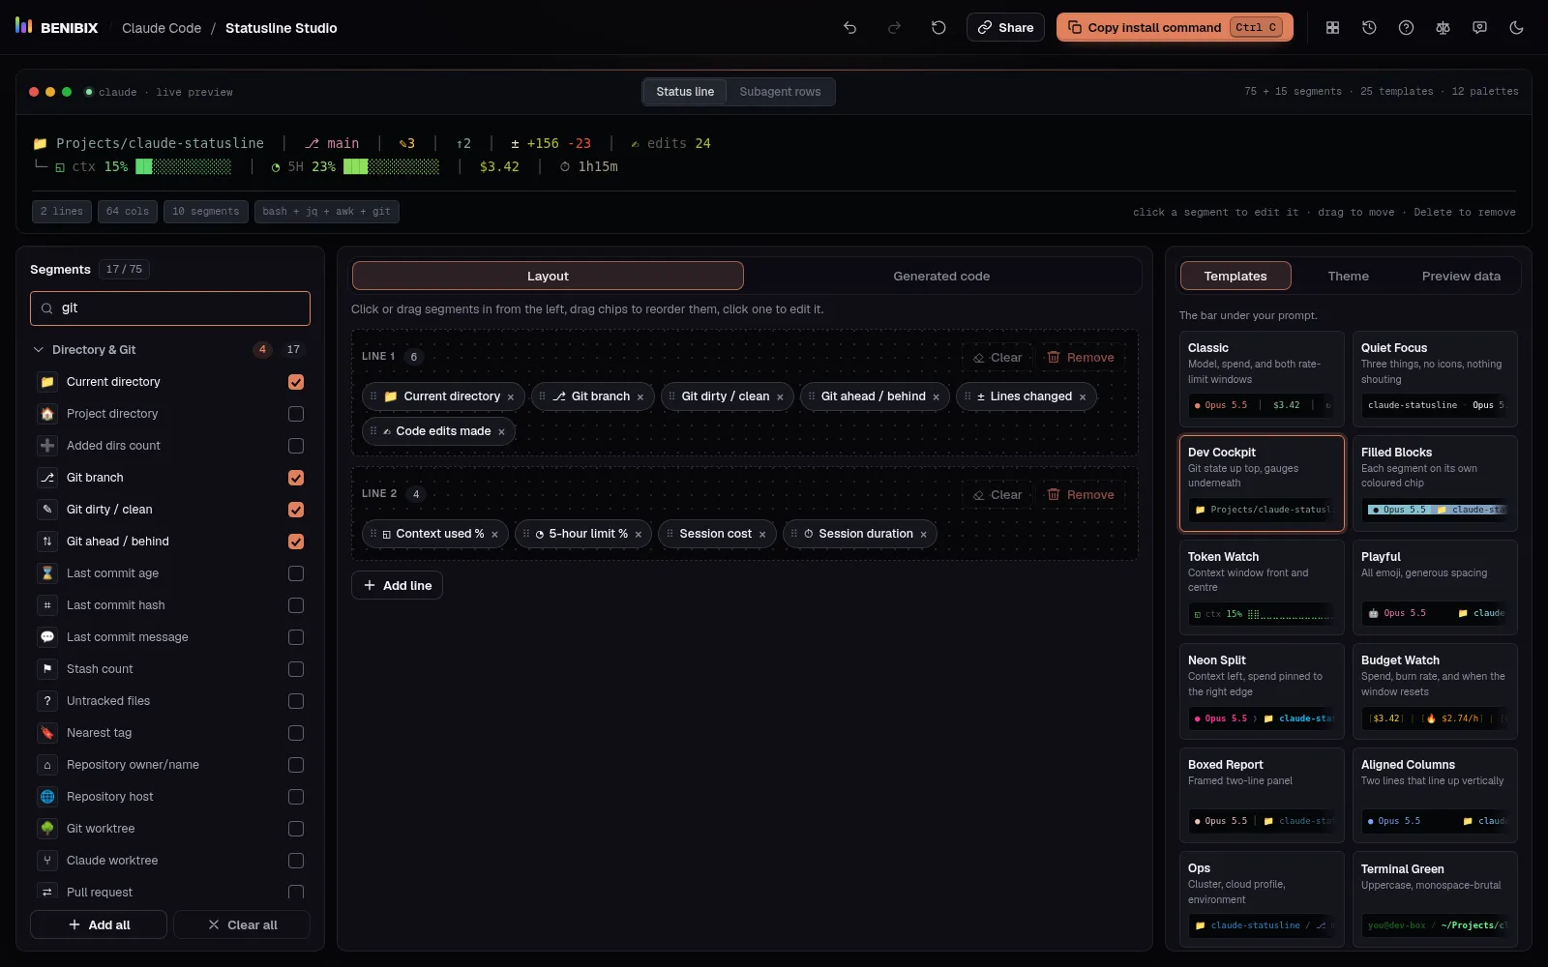Image resolution: width=1548 pixels, height=967 pixels.
Task: Uncheck the Git branch checkbox
Action: tap(296, 478)
